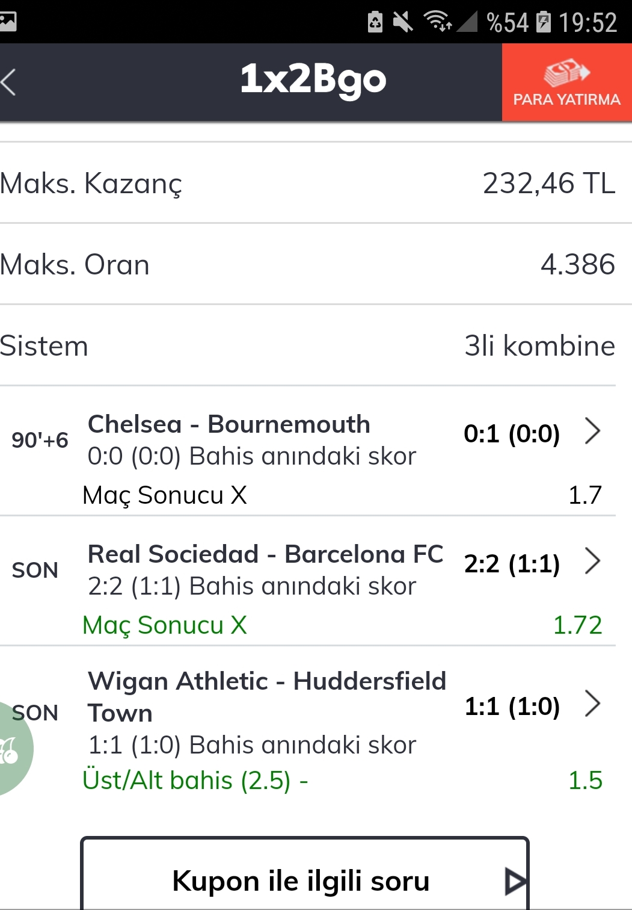The image size is (632, 910).
Task: Tap the Maks. Kazanç row
Action: point(308,183)
